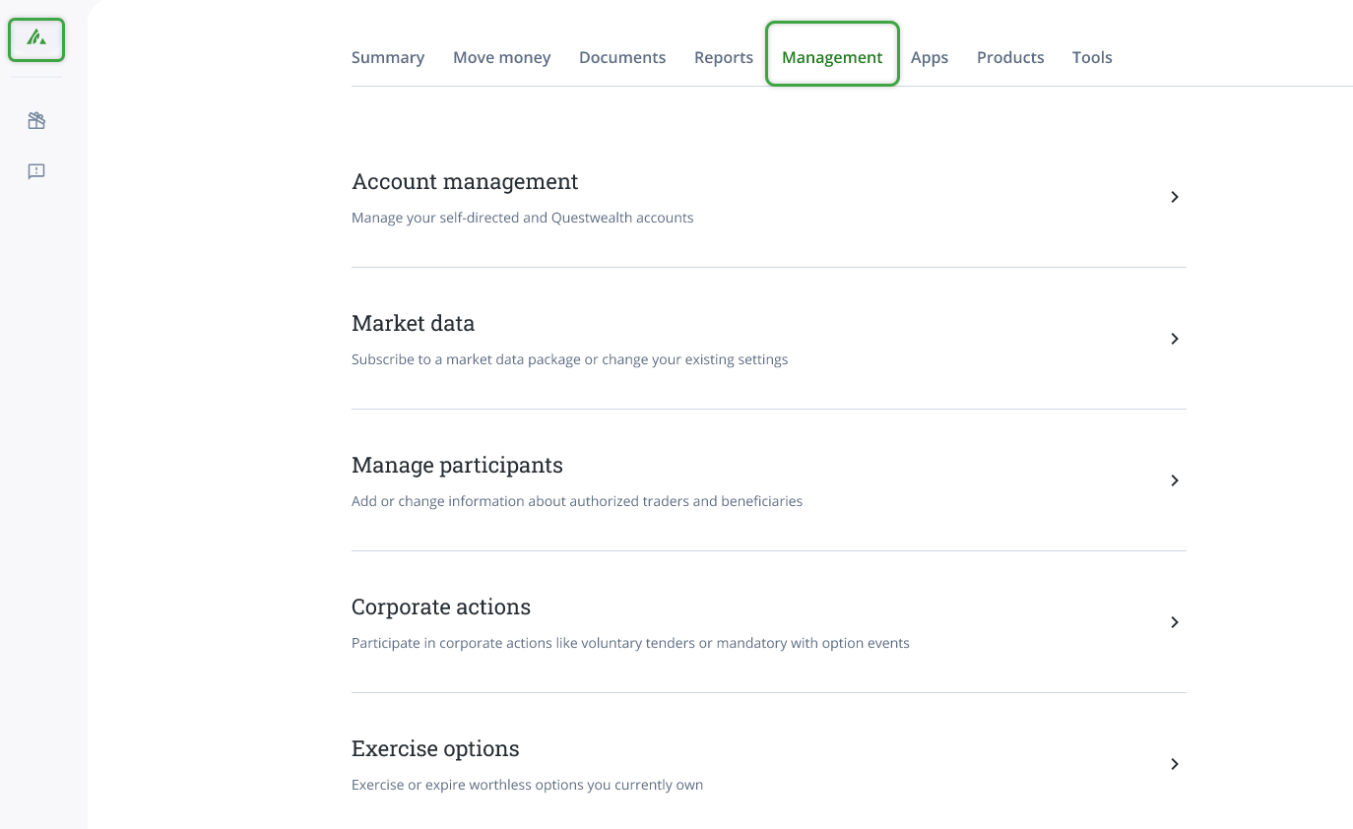Viewport: 1353px width, 829px height.
Task: Switch to the Tools tab
Action: click(1092, 57)
